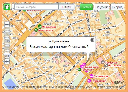Click the Яндекс logo

coord(118,83)
